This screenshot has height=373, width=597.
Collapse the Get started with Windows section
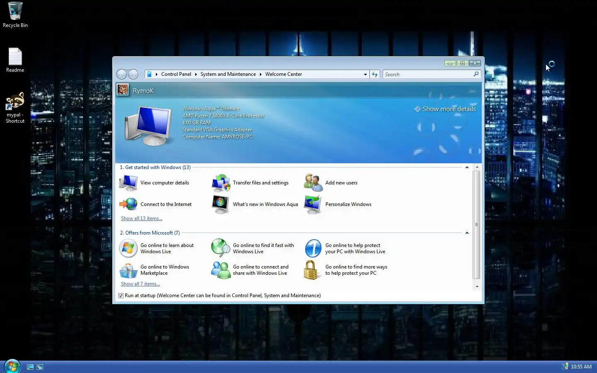[x=467, y=167]
